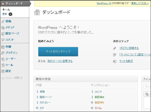Image resolution: width=151 pixels, height=112 pixels.
Task: Click the pin icon next to ブログに投稿する
Action: click(x=115, y=48)
